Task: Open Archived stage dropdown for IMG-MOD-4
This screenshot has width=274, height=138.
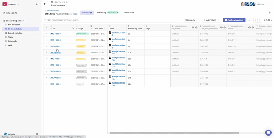Action: [81, 65]
